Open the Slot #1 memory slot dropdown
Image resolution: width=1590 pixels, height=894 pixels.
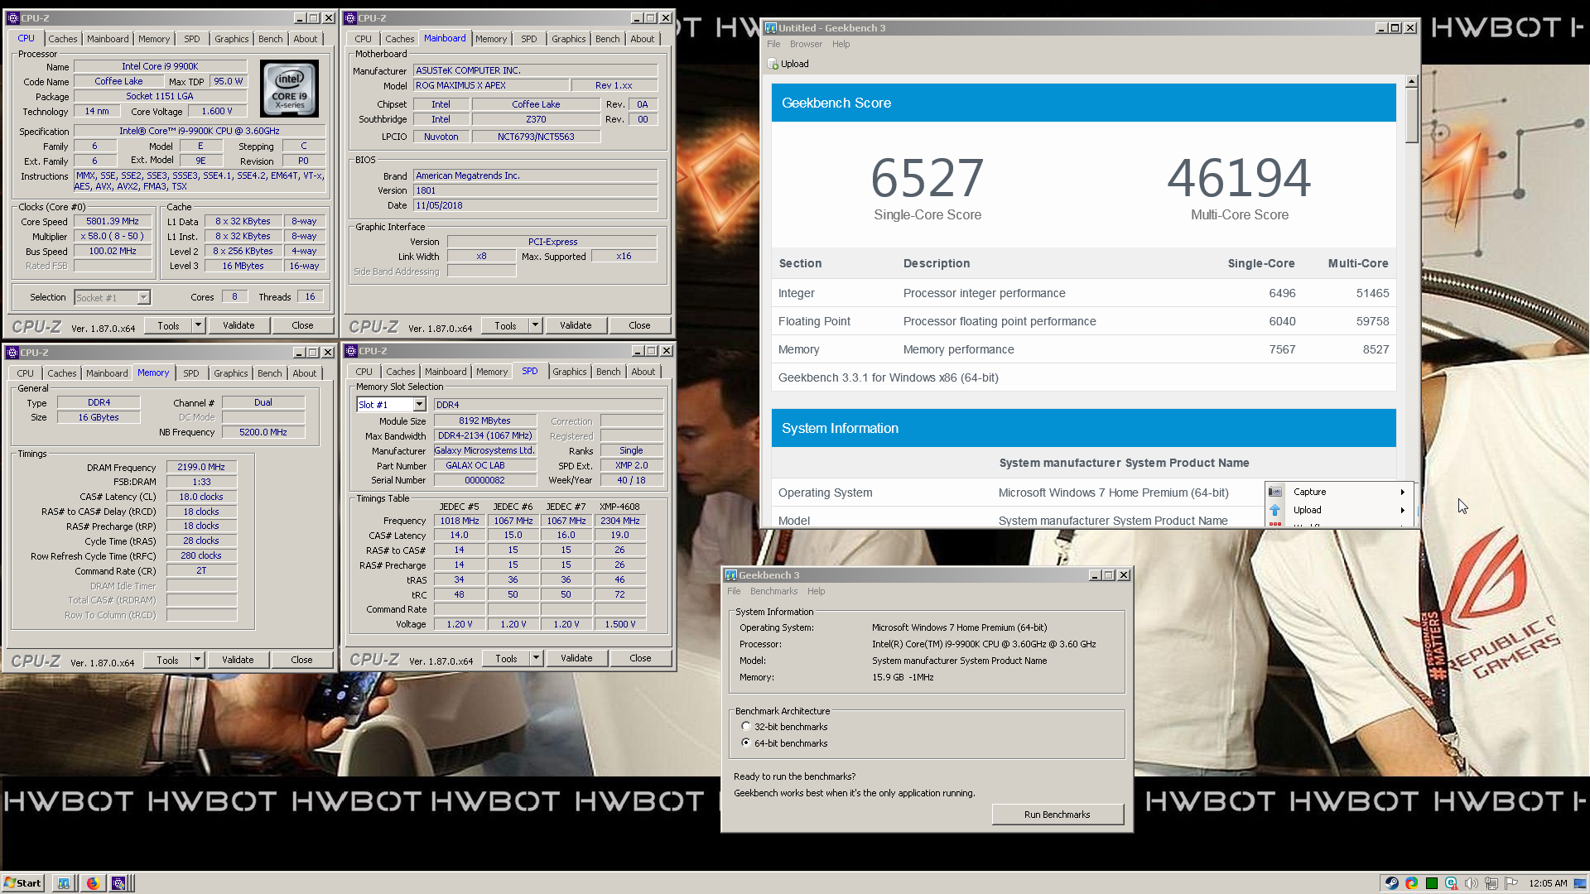tap(419, 405)
